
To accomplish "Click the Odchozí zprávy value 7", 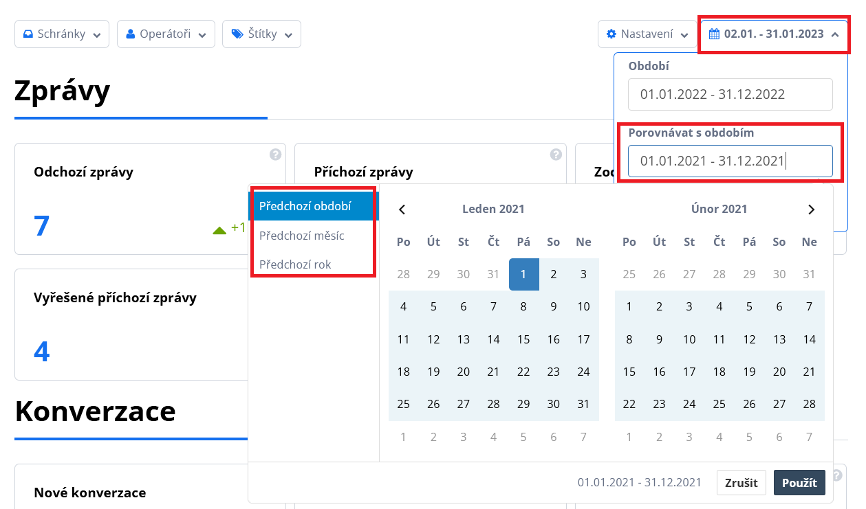I will click(x=42, y=226).
